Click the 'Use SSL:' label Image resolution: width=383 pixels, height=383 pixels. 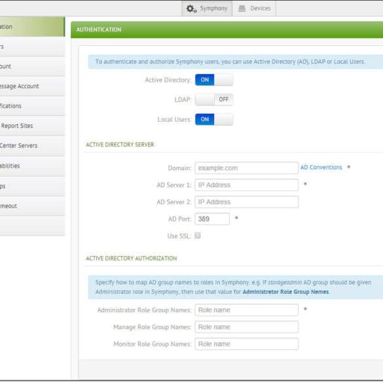[x=179, y=236]
